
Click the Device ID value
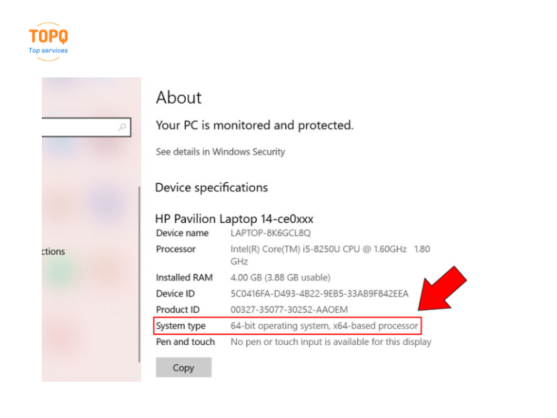(320, 293)
